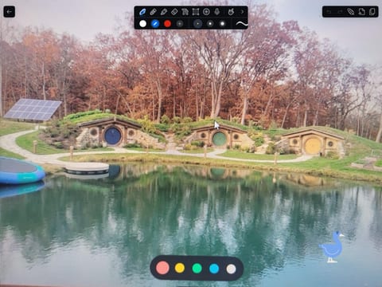Choose the medium stroke thickness

coord(210,24)
